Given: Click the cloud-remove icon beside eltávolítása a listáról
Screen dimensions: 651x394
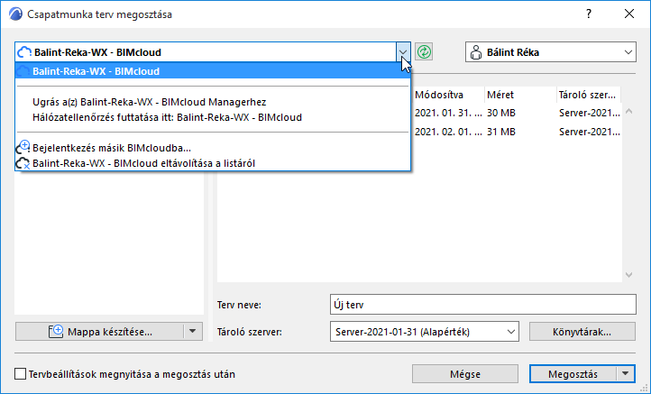Looking at the screenshot, I should point(23,163).
